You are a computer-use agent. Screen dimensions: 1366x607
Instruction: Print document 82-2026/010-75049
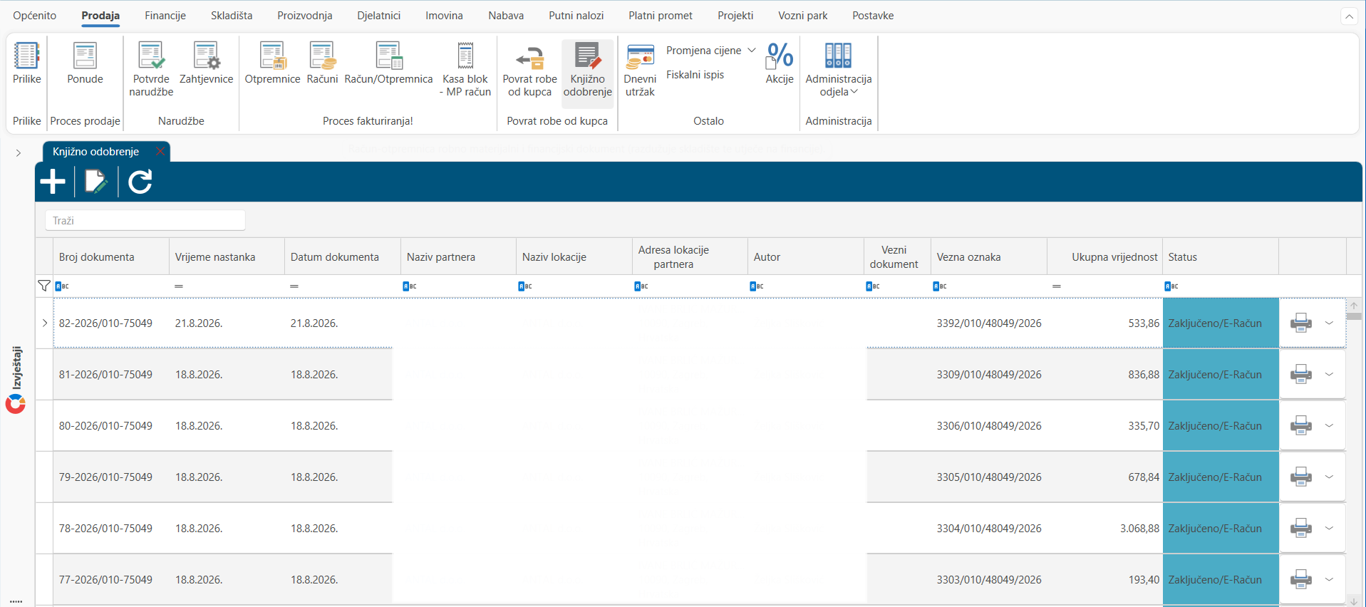(x=1301, y=323)
